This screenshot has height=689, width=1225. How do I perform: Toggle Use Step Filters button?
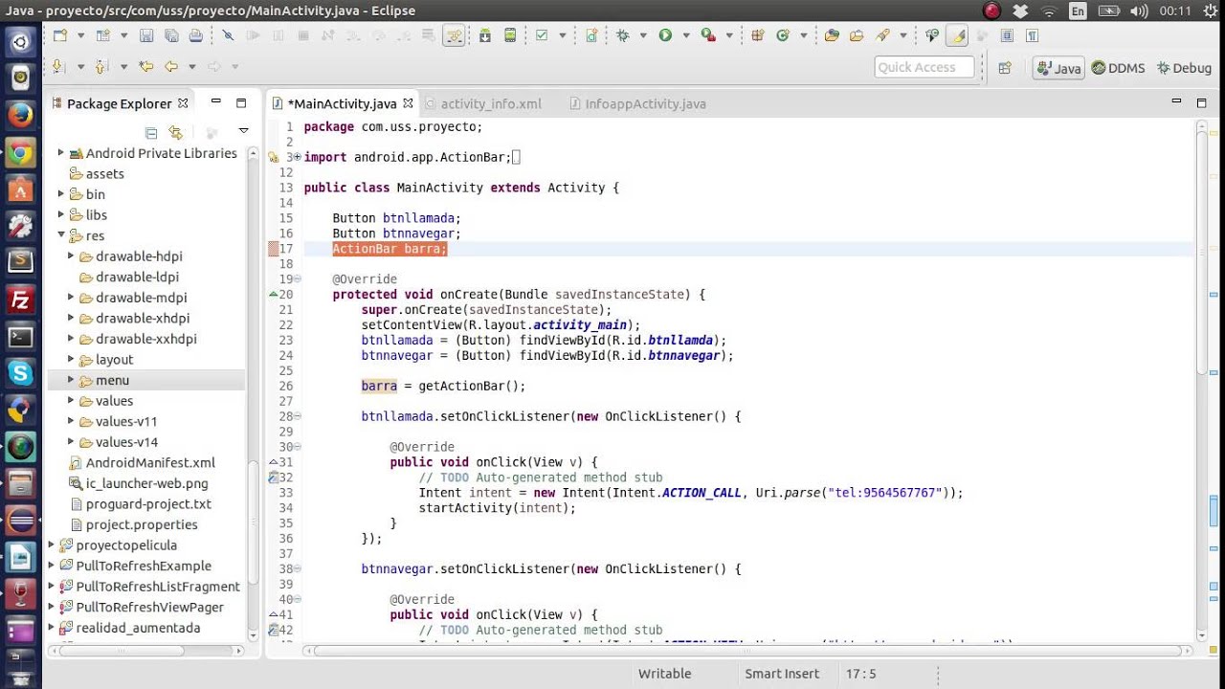[x=453, y=35]
